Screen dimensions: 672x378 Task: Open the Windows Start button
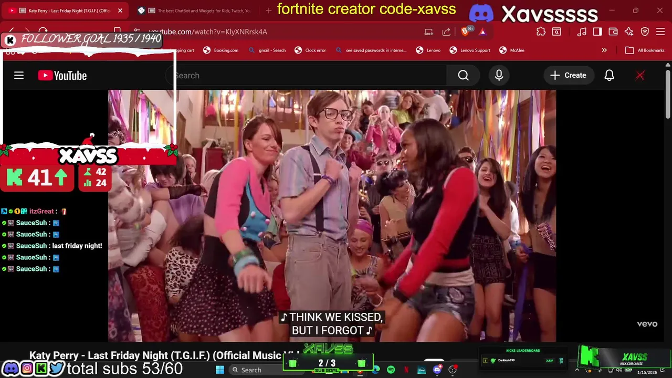219,370
